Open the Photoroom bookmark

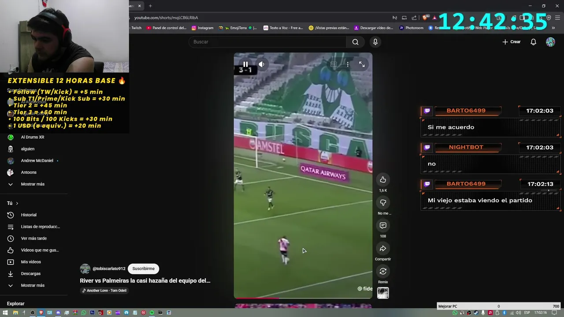[411, 28]
